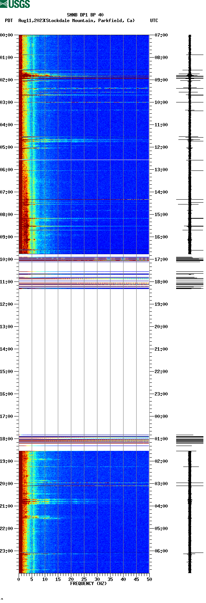
Task: Click the '40' tick on the frequency axis
Action: 123,579
